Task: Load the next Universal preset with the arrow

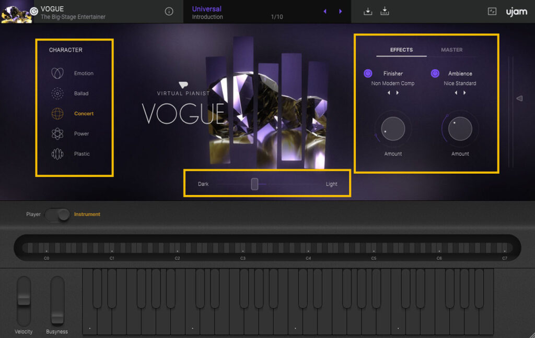Action: 341,11
